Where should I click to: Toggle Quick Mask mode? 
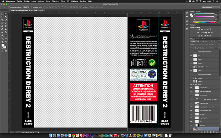(2, 51)
